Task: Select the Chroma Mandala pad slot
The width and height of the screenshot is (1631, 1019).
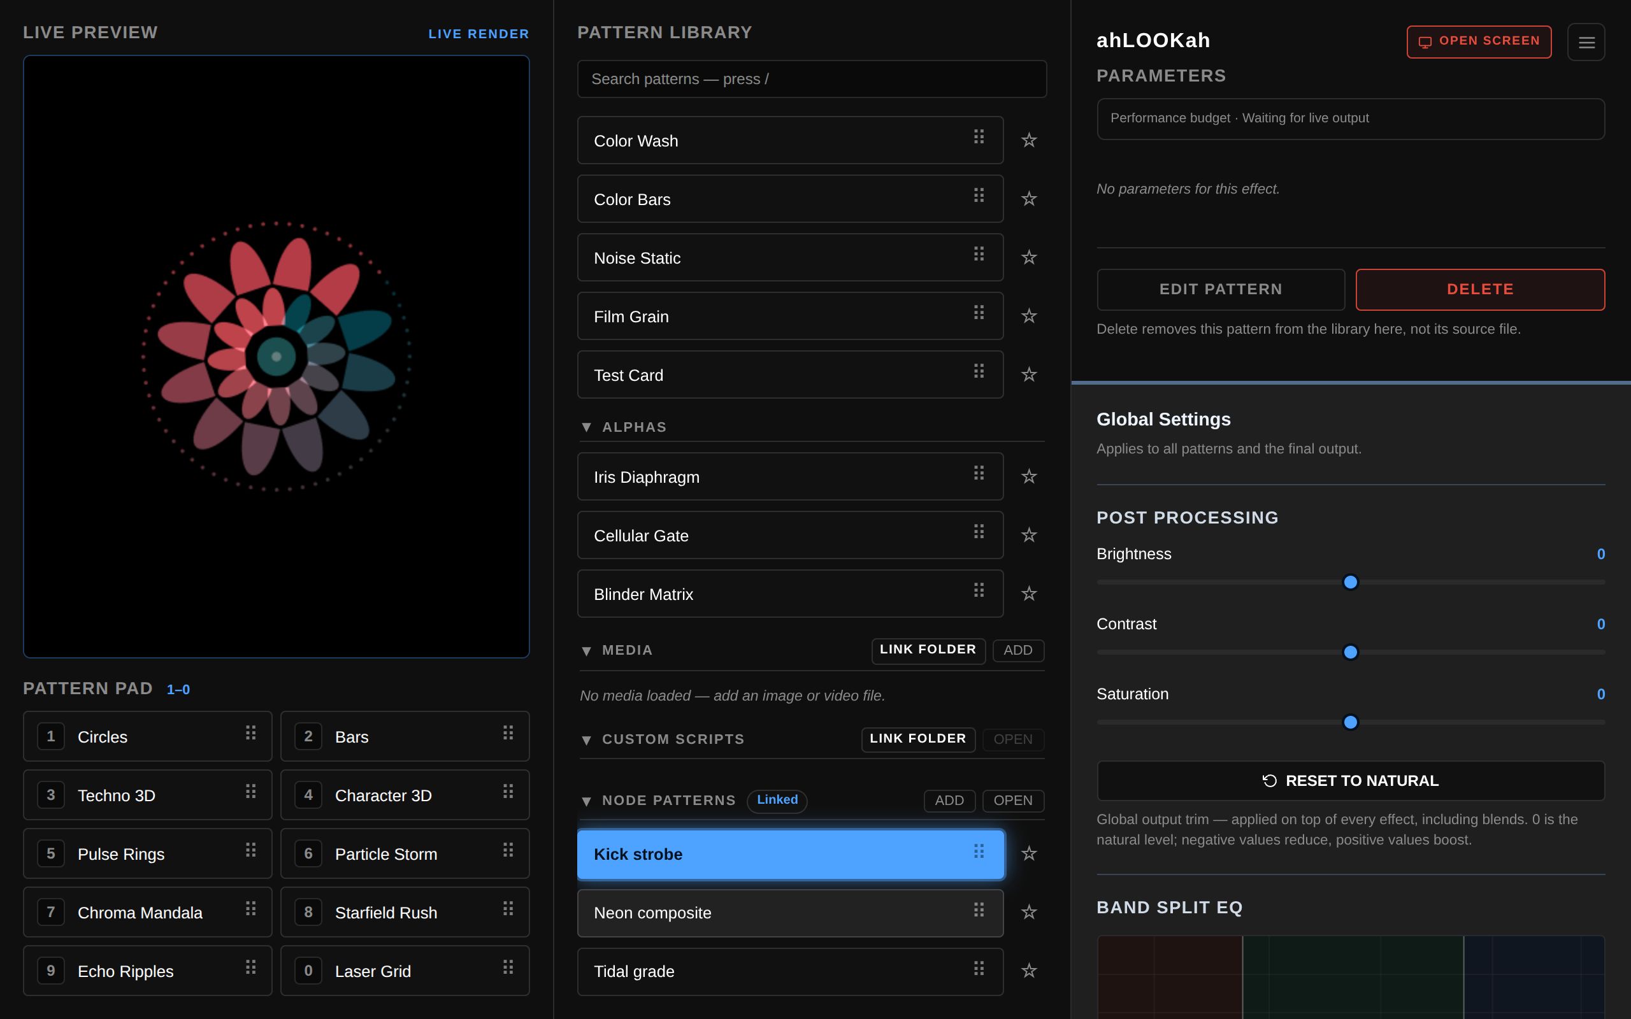Action: pos(148,913)
